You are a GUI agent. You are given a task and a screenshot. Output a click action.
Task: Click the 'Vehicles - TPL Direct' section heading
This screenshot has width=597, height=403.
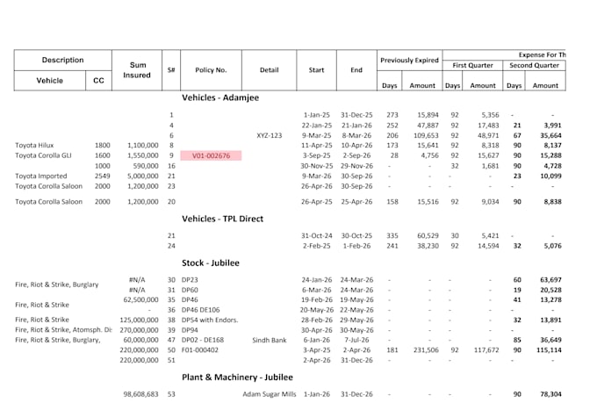coord(222,219)
